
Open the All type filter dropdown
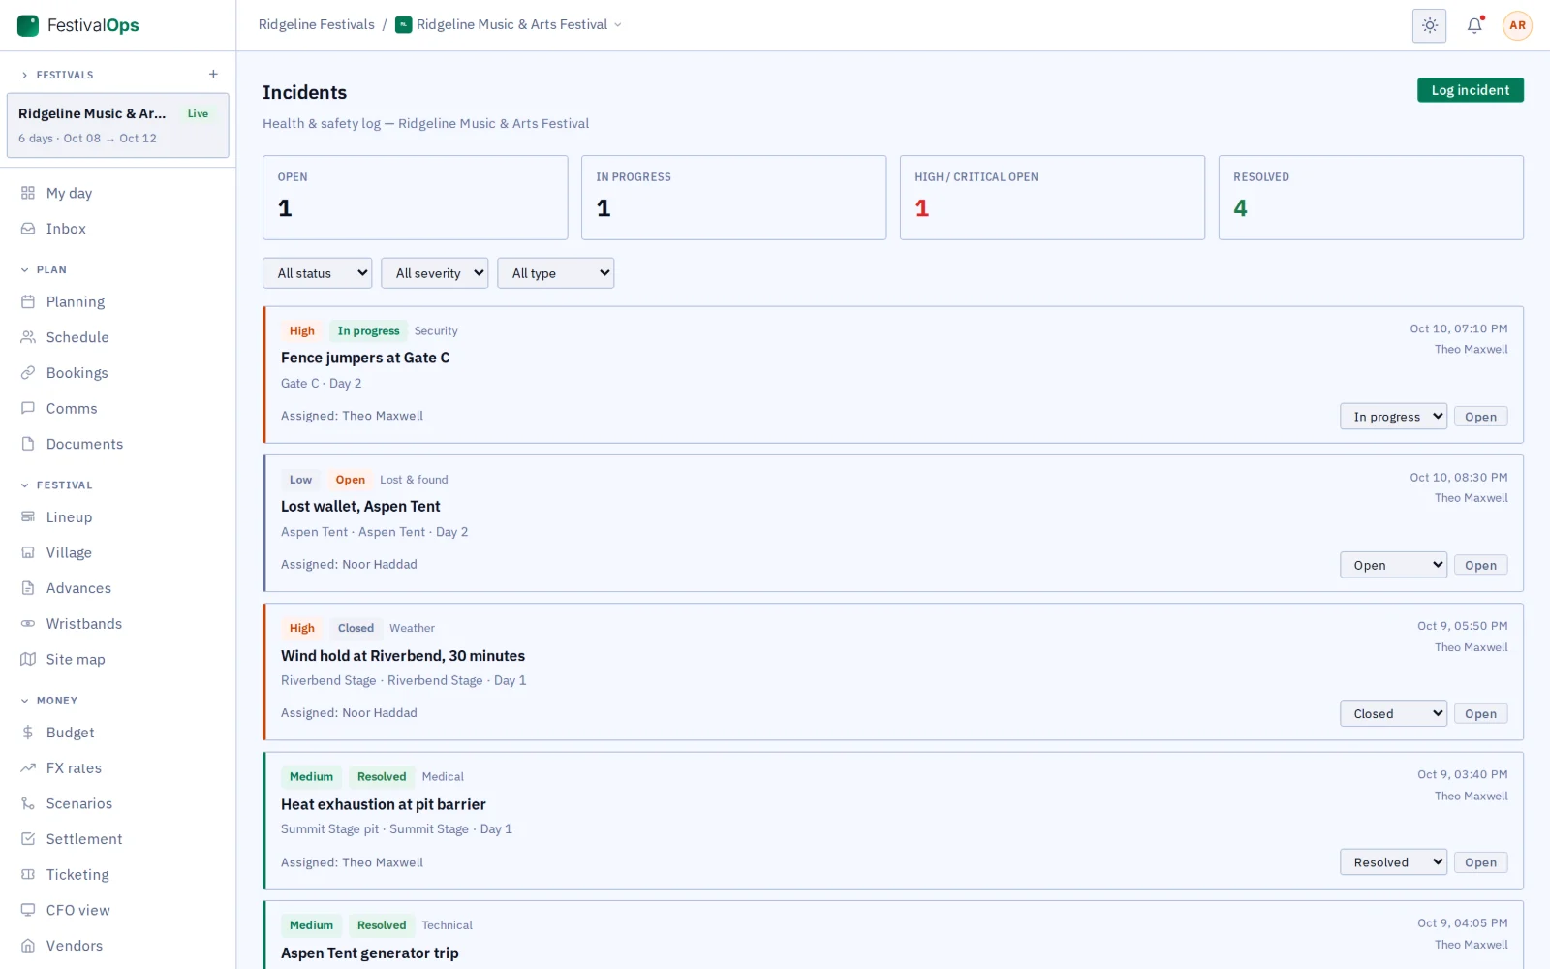point(555,273)
